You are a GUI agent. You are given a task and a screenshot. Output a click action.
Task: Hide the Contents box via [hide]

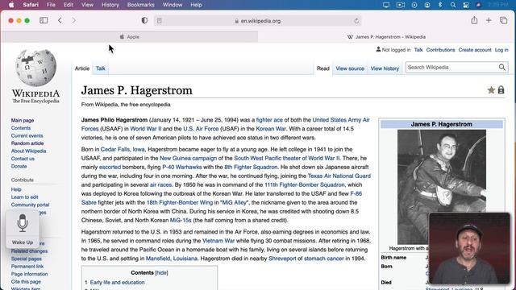pos(161,272)
